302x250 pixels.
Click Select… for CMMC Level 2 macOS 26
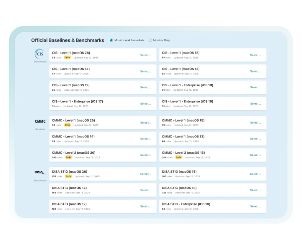[145, 155]
